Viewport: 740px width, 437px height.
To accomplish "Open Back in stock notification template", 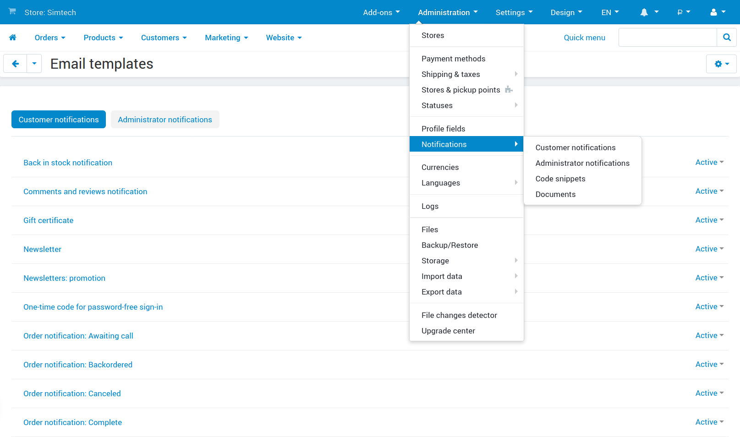I will coord(68,163).
